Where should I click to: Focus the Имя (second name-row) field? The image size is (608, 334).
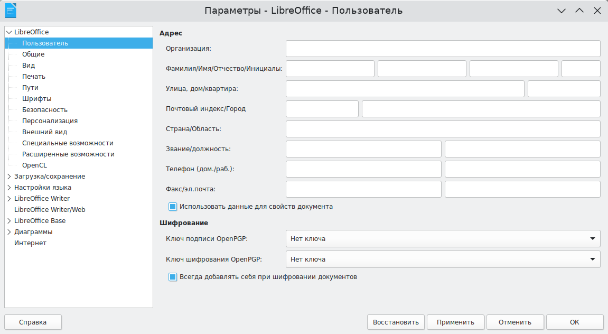point(422,69)
